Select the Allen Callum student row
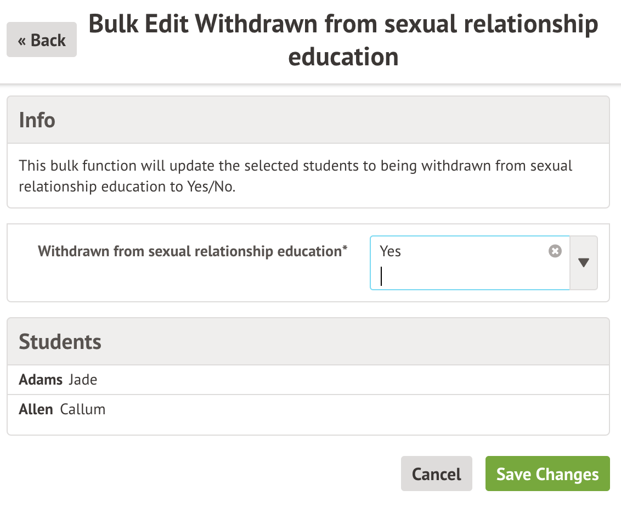This screenshot has height=507, width=621. pos(308,409)
